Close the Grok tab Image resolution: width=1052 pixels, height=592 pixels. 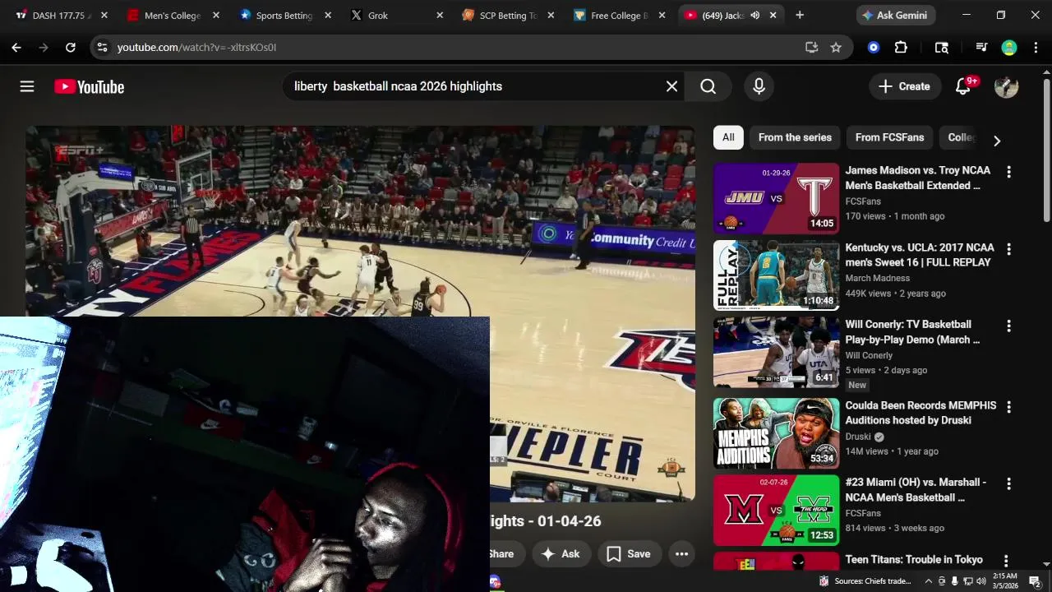[439, 15]
